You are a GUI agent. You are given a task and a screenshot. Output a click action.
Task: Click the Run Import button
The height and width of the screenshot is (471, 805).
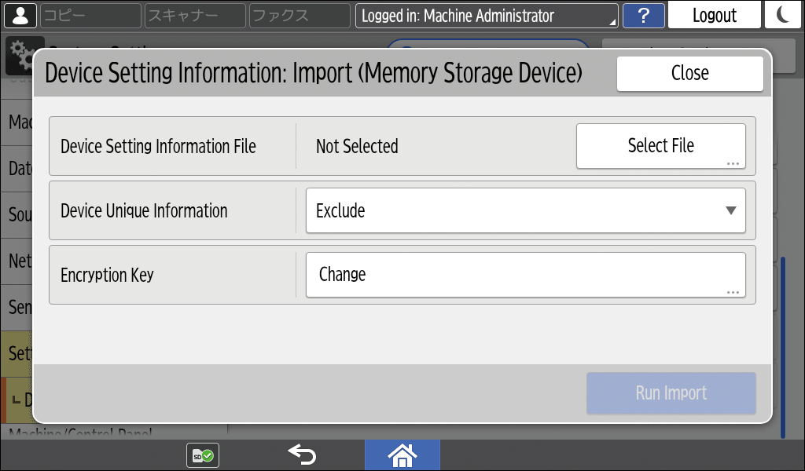click(x=671, y=393)
